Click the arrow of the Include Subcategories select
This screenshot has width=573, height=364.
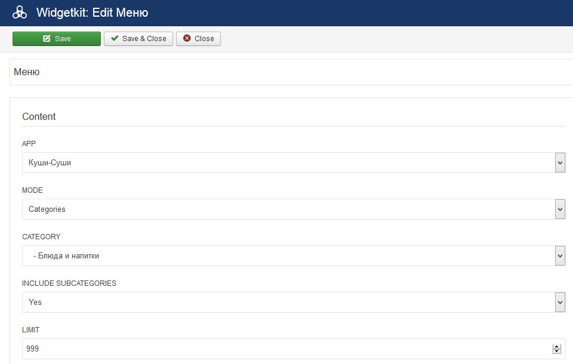point(560,303)
